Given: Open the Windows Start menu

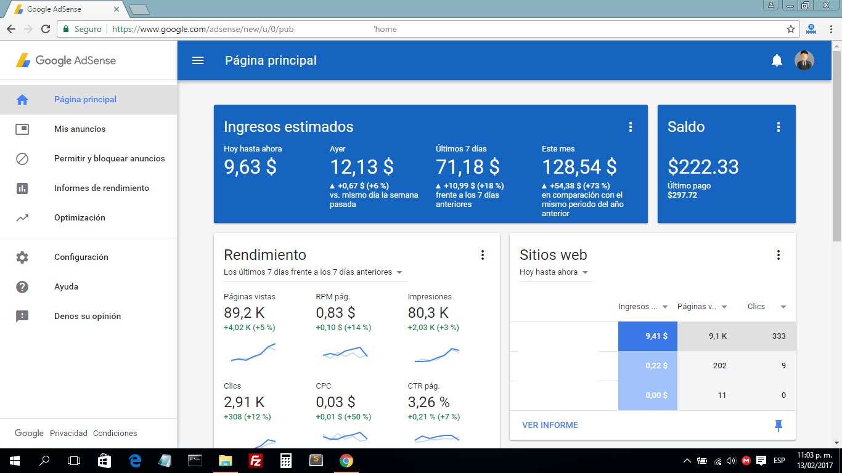Looking at the screenshot, I should [15, 461].
